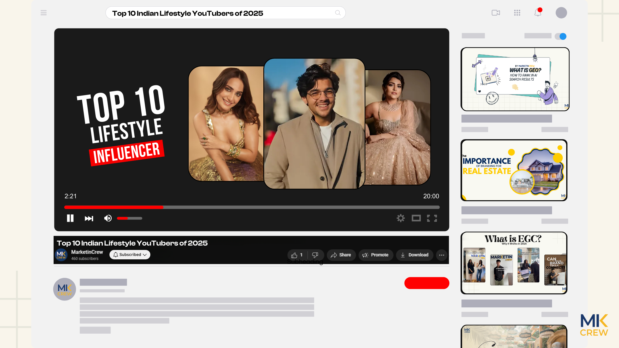Viewport: 619px width, 348px height.
Task: Expand the Subscribed dropdown
Action: (x=130, y=255)
